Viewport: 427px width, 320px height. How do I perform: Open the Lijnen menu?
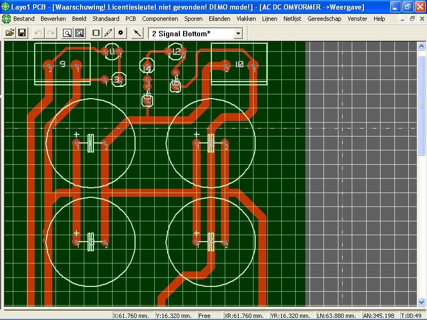pyautogui.click(x=270, y=19)
